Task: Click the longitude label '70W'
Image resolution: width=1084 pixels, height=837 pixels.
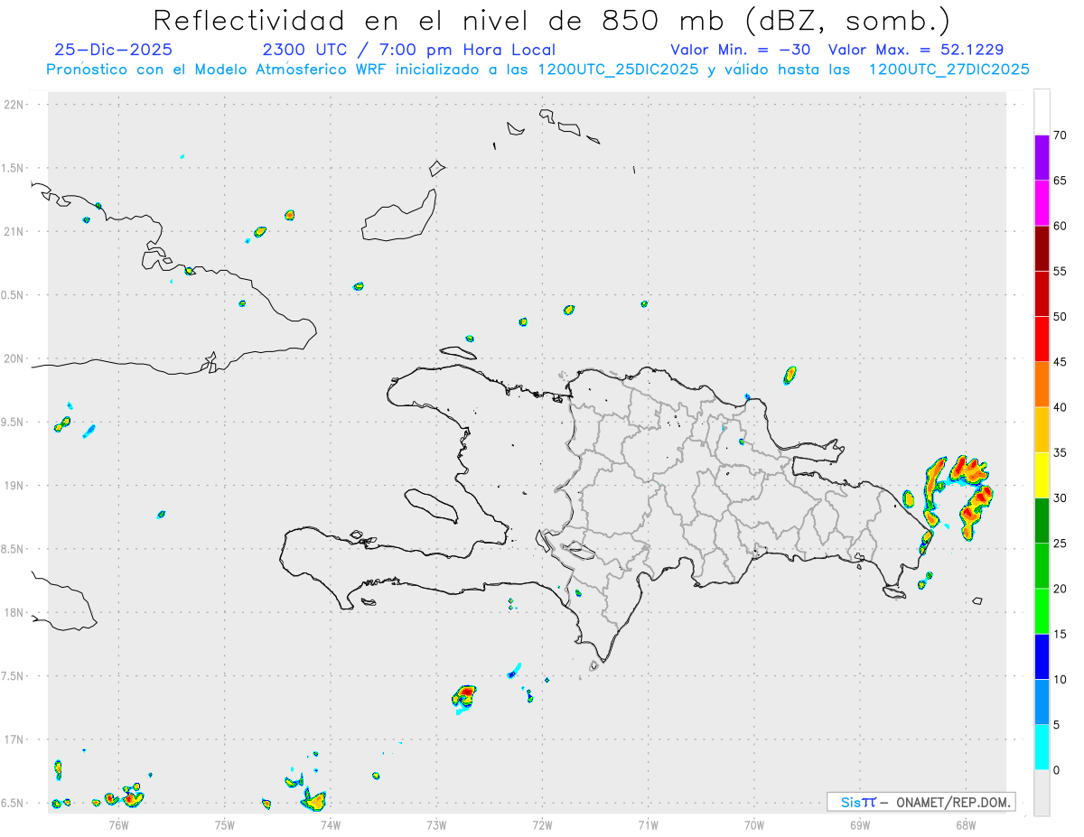Action: [x=754, y=823]
